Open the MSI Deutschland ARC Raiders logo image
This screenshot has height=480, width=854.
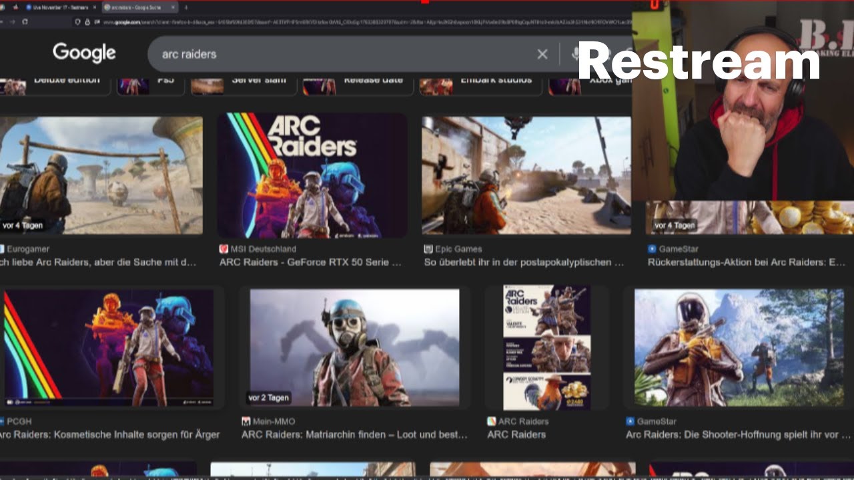tap(312, 175)
